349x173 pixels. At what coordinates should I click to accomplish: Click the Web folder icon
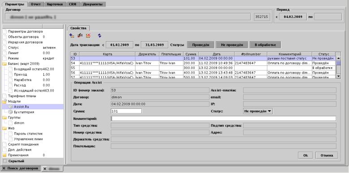[x=4, y=128]
